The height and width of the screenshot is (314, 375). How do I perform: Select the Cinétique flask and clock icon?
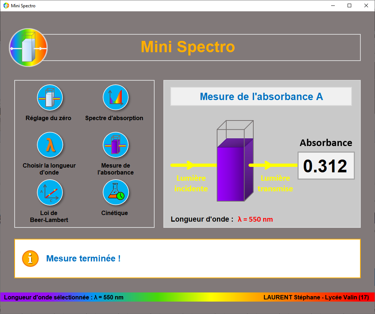click(x=115, y=192)
